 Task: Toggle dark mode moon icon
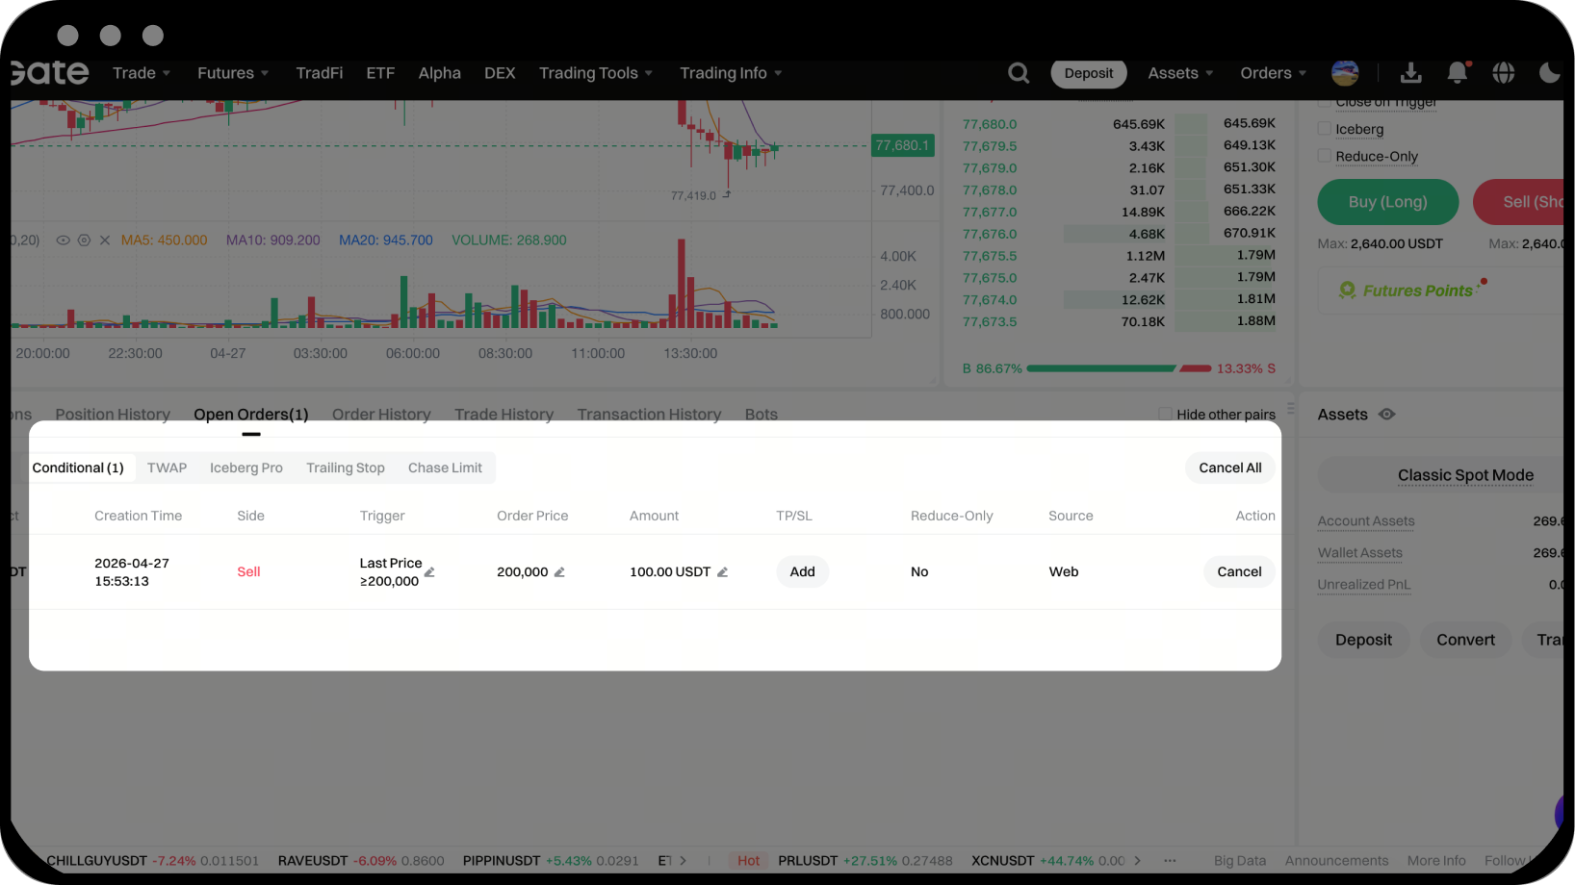point(1549,73)
